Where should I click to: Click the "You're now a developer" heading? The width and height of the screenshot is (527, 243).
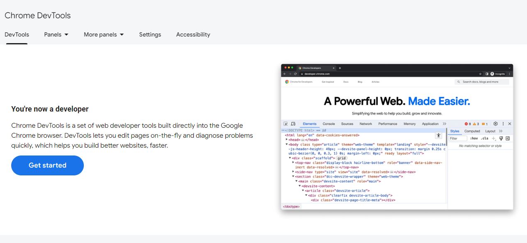point(50,109)
